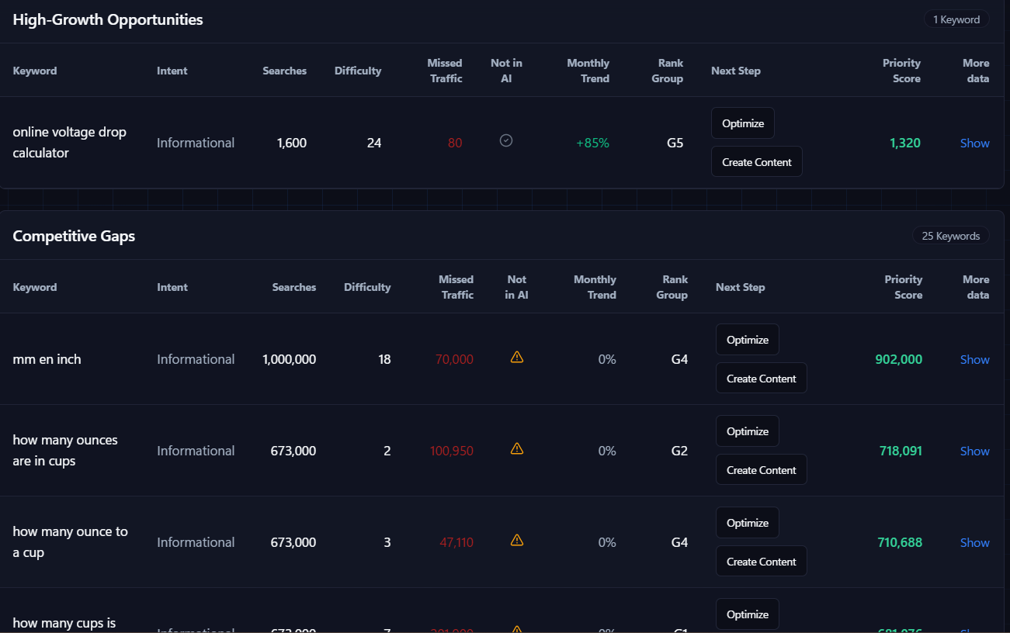
Task: Click Not in AI header in Competitive Gaps
Action: pos(516,287)
